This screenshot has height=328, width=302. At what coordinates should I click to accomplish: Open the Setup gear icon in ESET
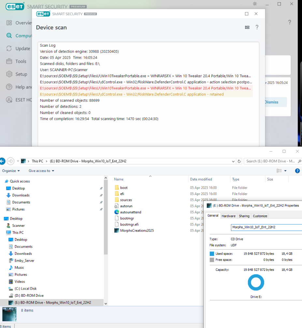click(9, 74)
